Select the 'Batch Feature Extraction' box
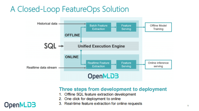Image resolution: width=199 pixels, height=111 pixels. pos(98,27)
